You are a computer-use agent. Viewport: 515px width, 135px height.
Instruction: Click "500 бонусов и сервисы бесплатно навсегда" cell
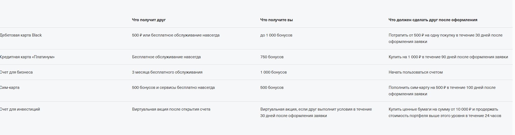173,87
